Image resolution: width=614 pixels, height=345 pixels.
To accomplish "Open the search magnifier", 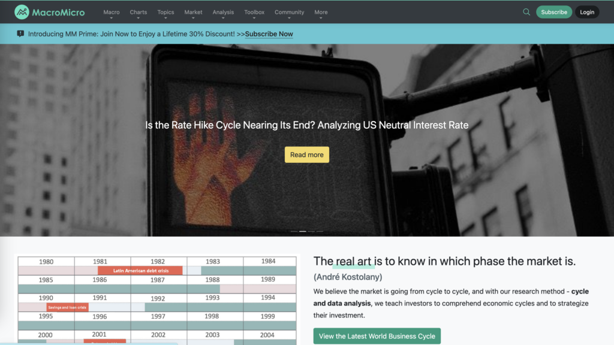I will pyautogui.click(x=526, y=11).
